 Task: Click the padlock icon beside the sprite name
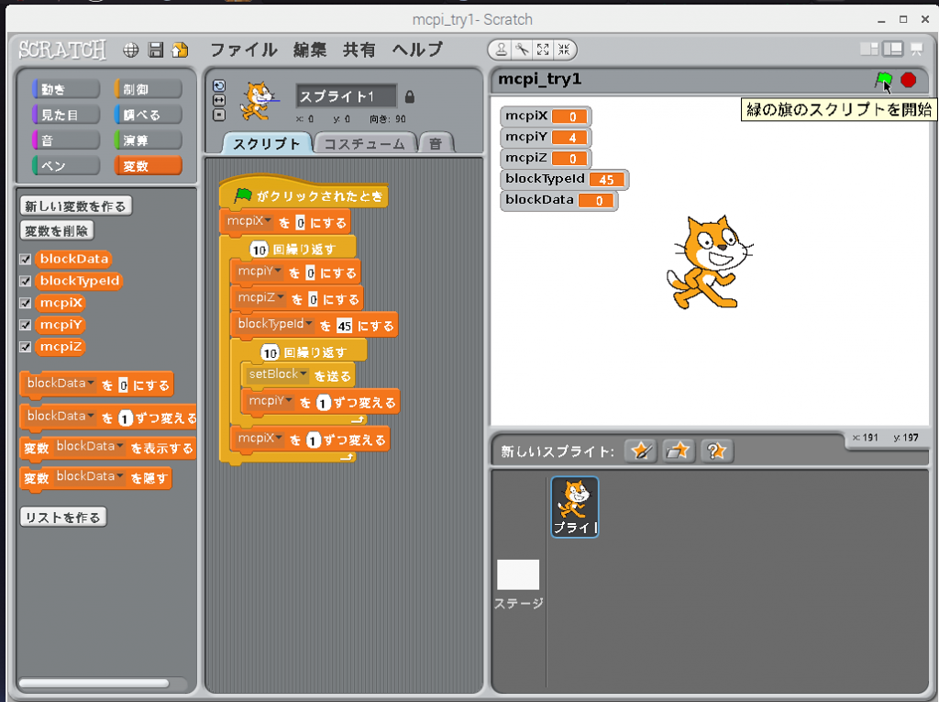[410, 96]
